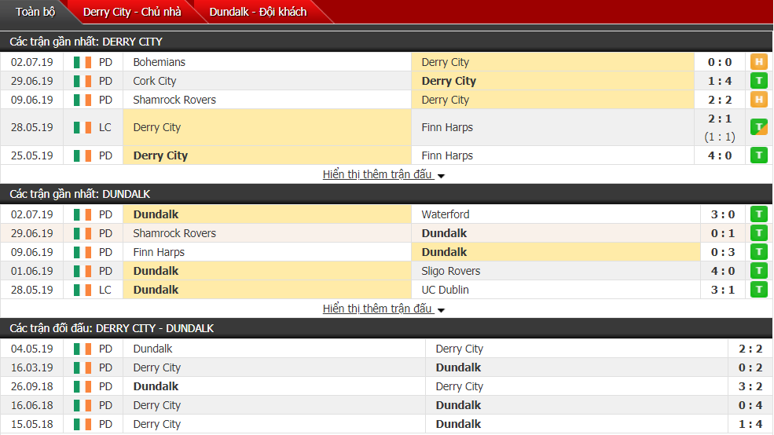774x435 pixels.
Task: Click Ireland flag in the 02.07.19 Bohemians row
Action: 83,63
